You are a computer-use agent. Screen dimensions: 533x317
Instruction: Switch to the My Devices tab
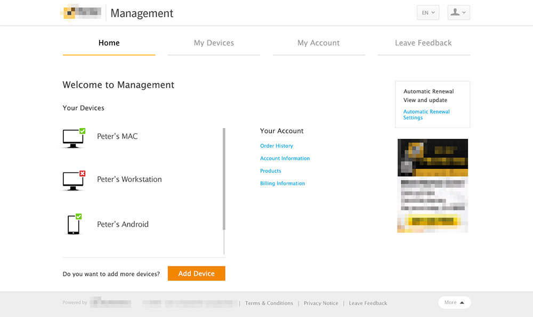click(214, 43)
